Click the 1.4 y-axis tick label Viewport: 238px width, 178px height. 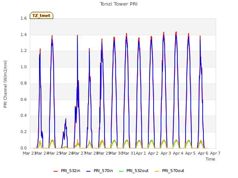[x=23, y=34]
